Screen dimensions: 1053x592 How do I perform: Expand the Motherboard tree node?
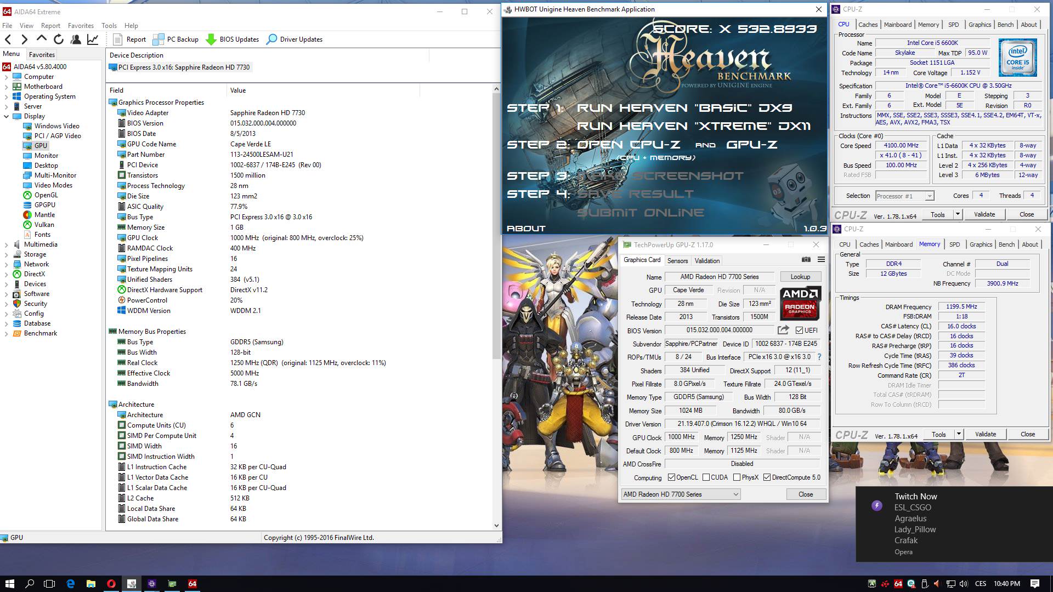[x=7, y=87]
